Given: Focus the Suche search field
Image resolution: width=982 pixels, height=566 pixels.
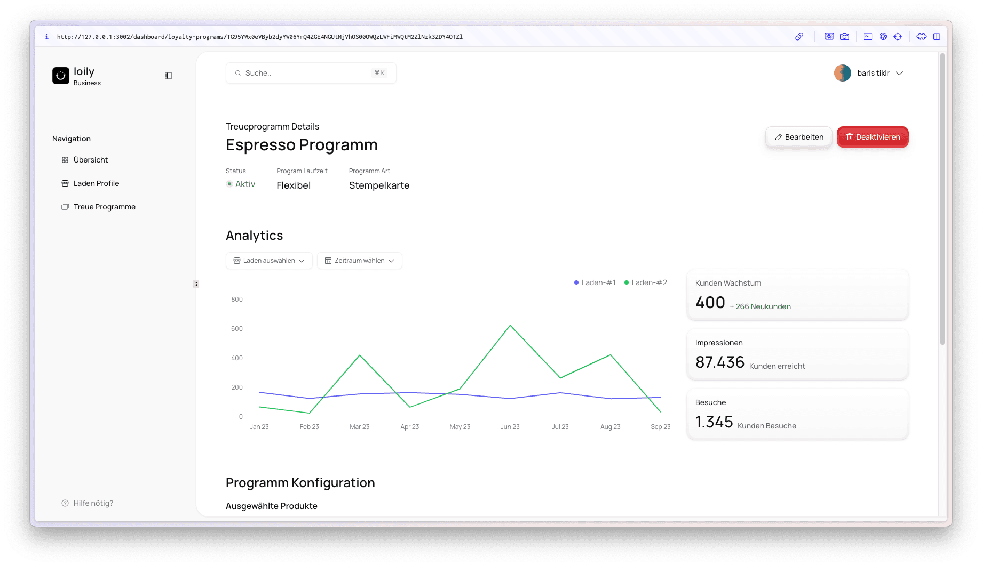Looking at the screenshot, I should tap(307, 73).
